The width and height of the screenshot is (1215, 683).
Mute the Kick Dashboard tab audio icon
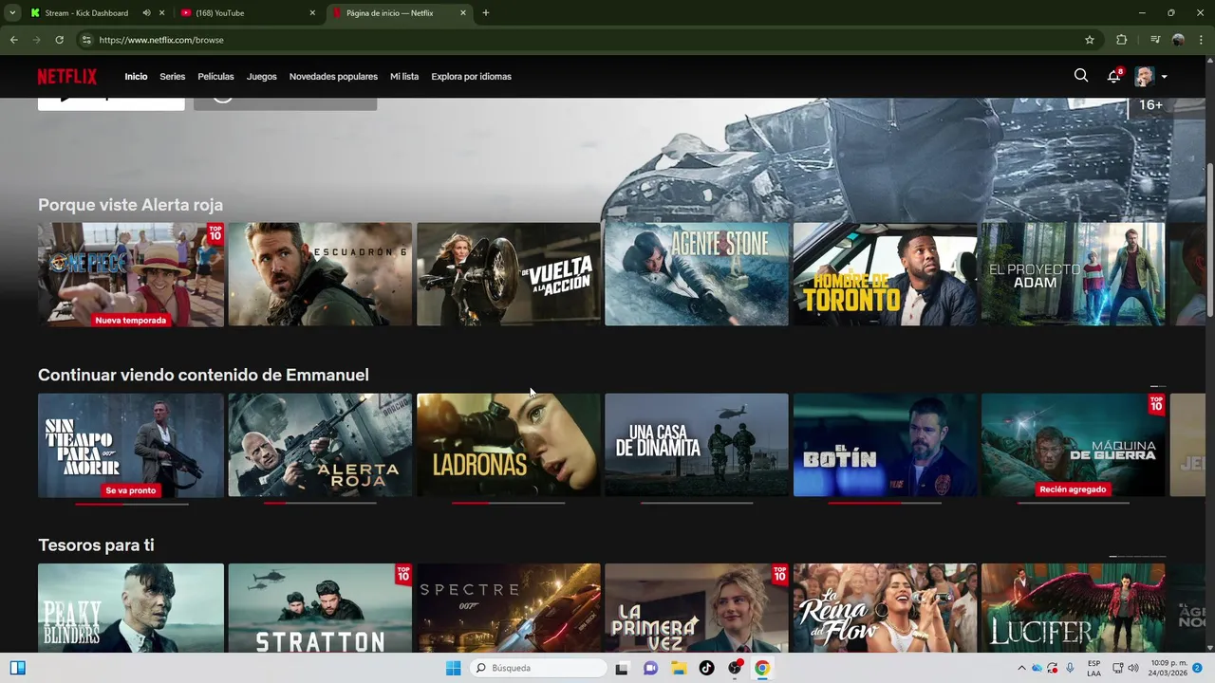pos(146,13)
